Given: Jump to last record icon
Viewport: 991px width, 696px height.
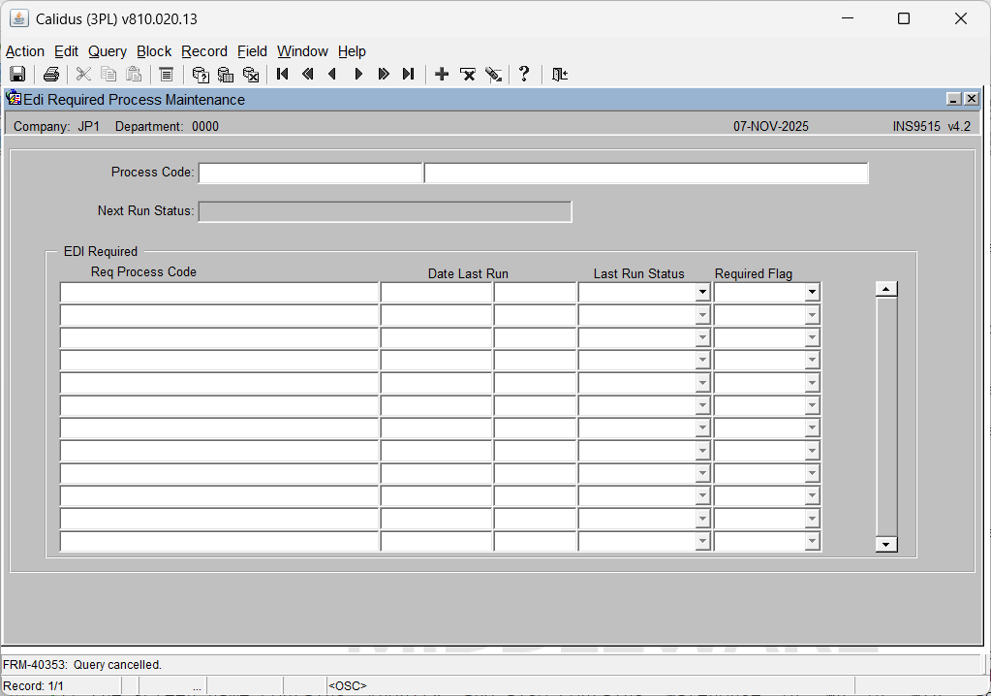Looking at the screenshot, I should [x=409, y=75].
